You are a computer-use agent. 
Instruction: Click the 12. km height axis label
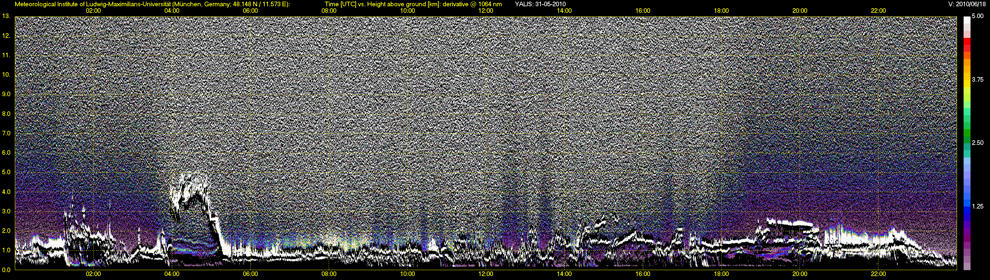click(x=6, y=36)
